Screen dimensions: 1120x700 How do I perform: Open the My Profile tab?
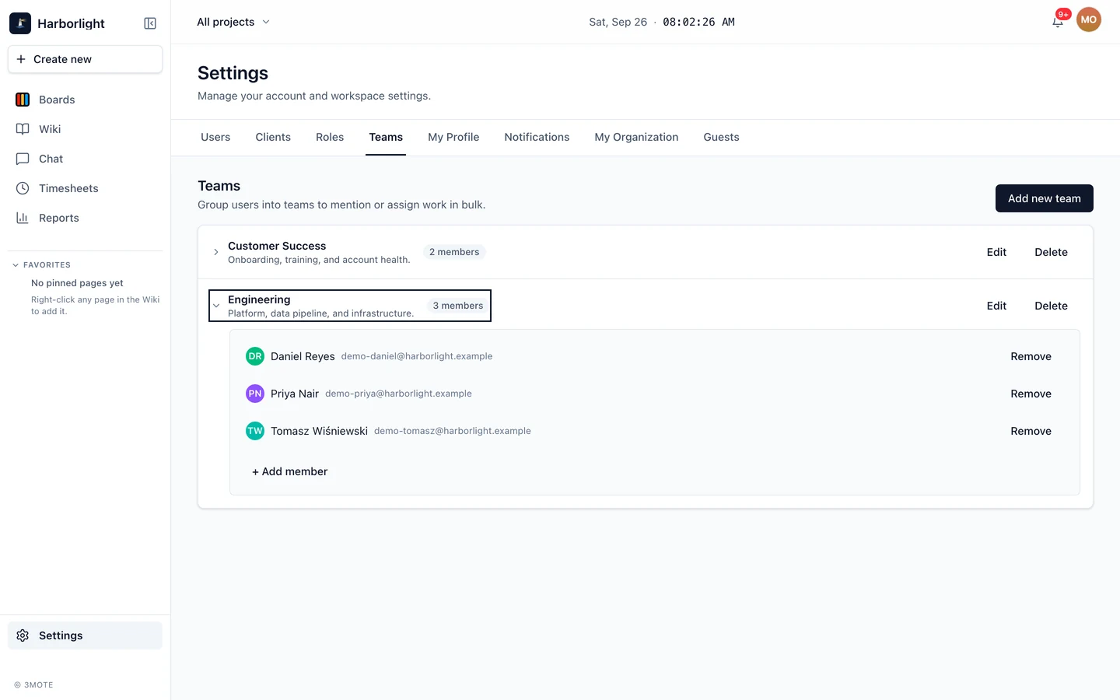click(453, 137)
